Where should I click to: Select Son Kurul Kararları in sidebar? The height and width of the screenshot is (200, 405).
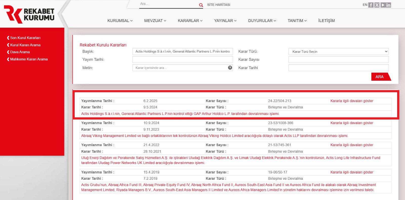25,38
